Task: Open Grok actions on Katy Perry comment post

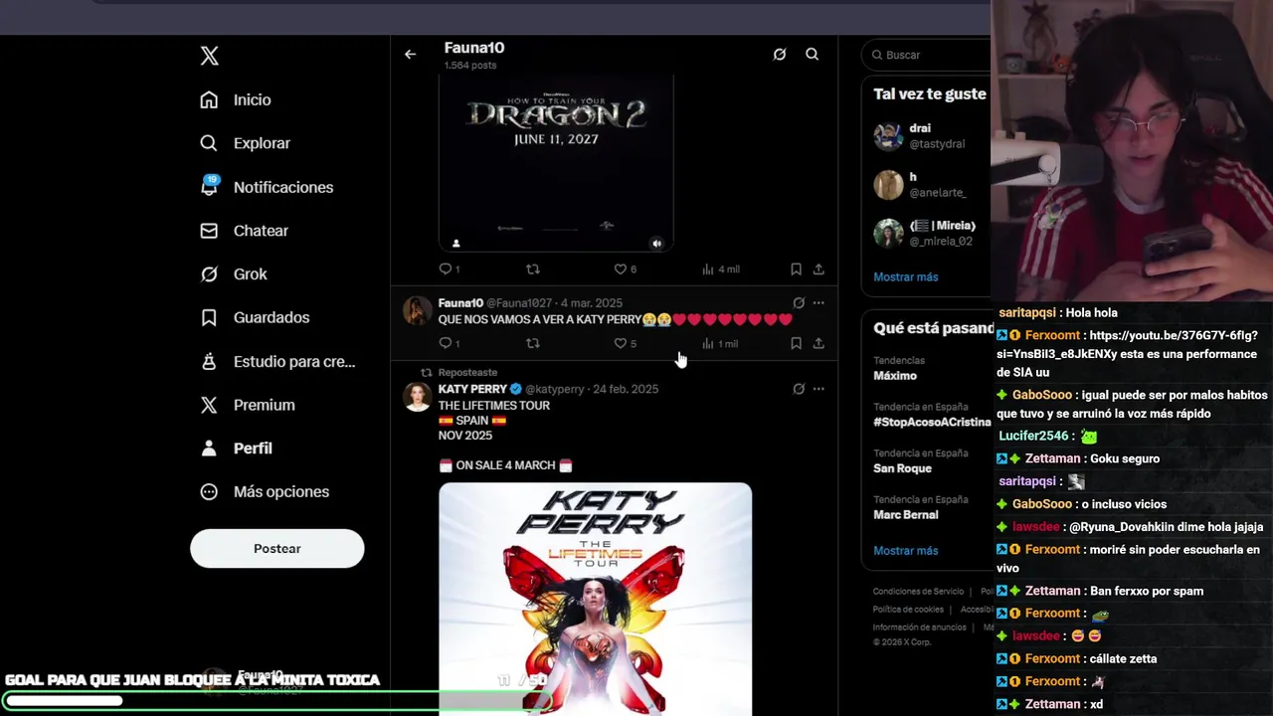Action: [799, 303]
